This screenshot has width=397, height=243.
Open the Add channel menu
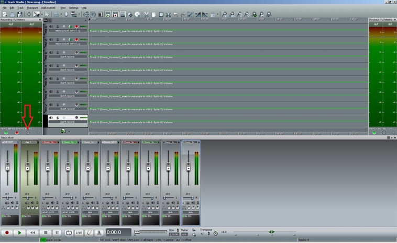pos(48,8)
